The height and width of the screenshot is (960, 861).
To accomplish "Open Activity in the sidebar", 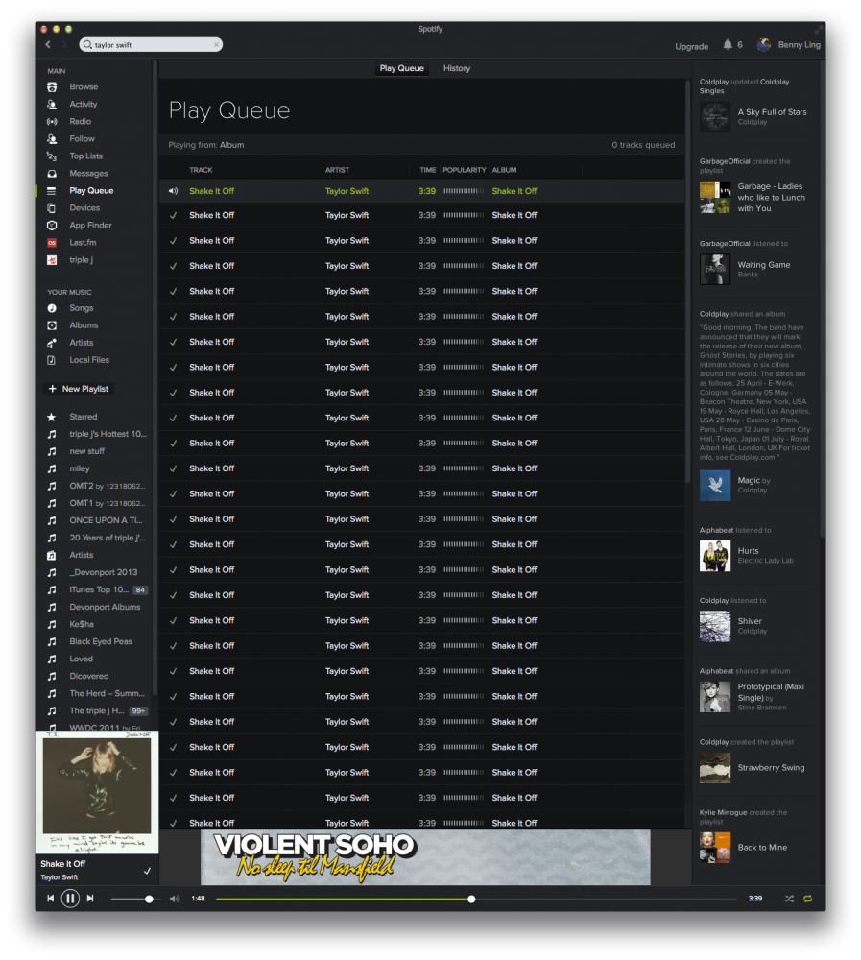I will point(83,104).
